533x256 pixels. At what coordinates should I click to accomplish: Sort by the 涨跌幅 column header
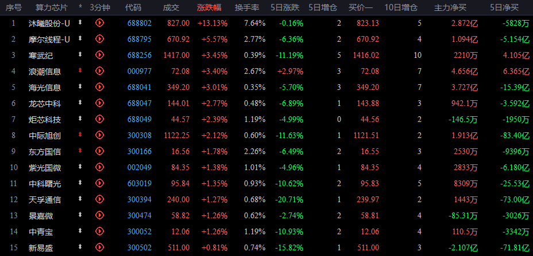(209, 7)
